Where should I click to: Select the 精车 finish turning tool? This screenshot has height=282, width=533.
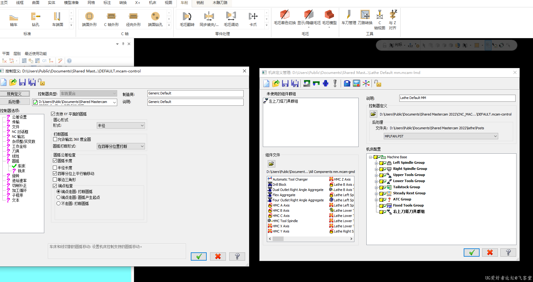14,19
